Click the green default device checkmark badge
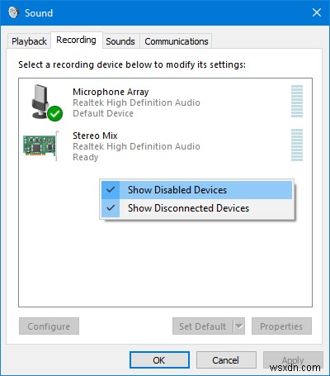The image size is (330, 376). tap(54, 113)
